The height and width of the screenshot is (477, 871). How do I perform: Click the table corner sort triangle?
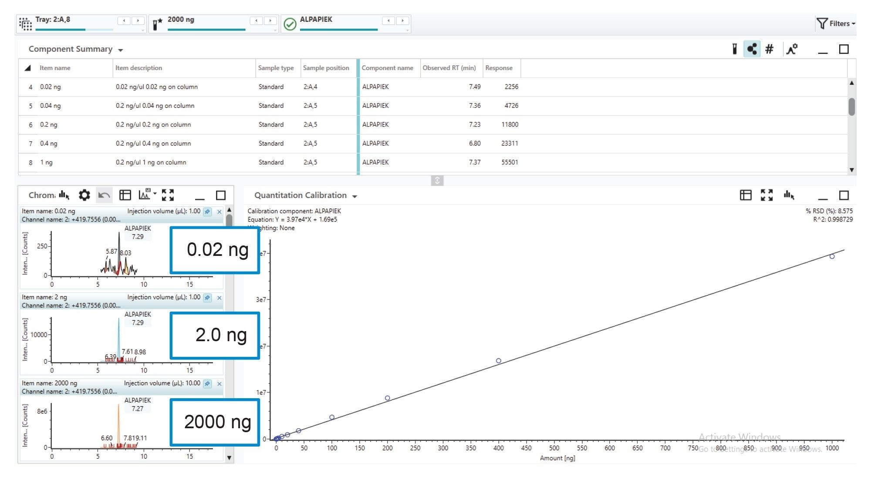(28, 68)
